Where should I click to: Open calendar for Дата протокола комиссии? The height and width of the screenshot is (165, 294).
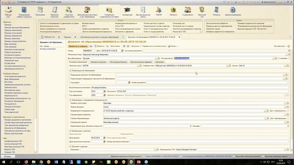[x=104, y=142]
